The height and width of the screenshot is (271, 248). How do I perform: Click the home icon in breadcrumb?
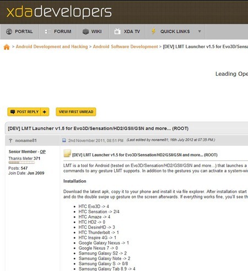[x=7, y=47]
